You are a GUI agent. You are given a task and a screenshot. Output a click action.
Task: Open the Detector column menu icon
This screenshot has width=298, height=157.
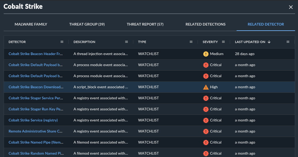coord(62,42)
